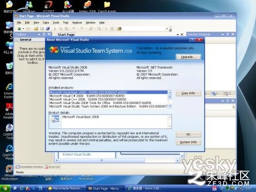Click the About dialog help question button
This screenshot has height=192, width=256.
(x=192, y=40)
